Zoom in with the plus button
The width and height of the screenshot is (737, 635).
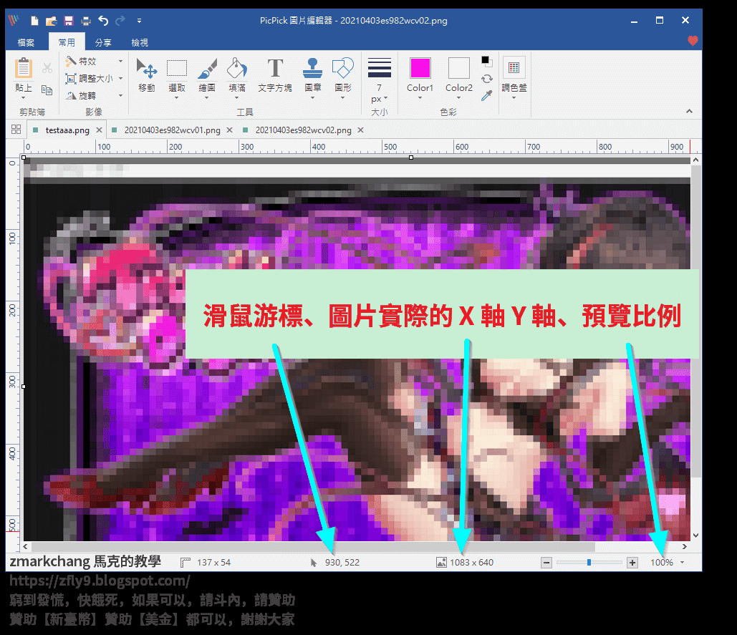pos(632,562)
